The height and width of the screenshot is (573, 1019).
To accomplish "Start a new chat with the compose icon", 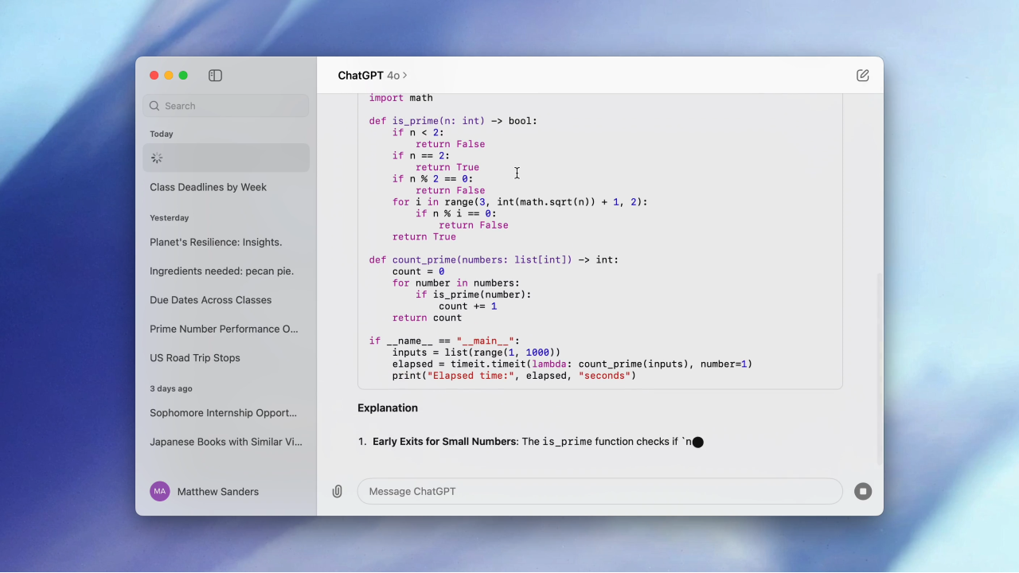I will tap(862, 75).
